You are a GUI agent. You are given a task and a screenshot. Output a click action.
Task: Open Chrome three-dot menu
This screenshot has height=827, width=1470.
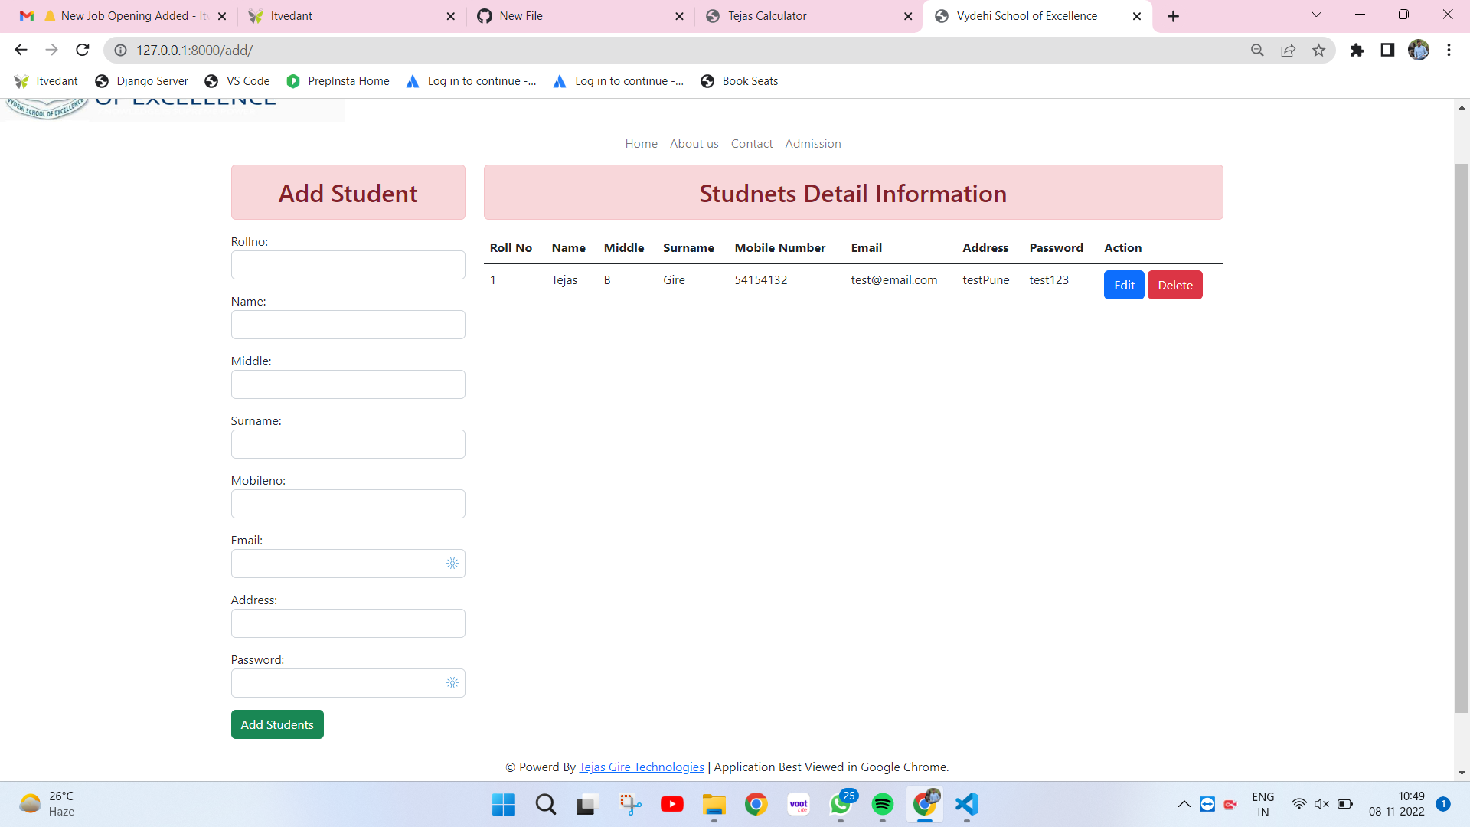[x=1449, y=50]
